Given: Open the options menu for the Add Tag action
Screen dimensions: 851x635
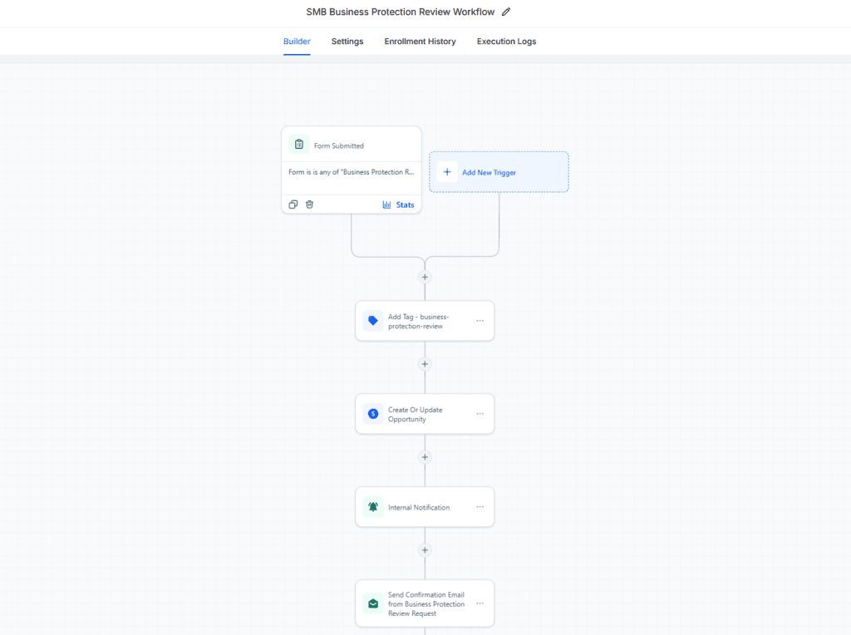Looking at the screenshot, I should tap(480, 321).
